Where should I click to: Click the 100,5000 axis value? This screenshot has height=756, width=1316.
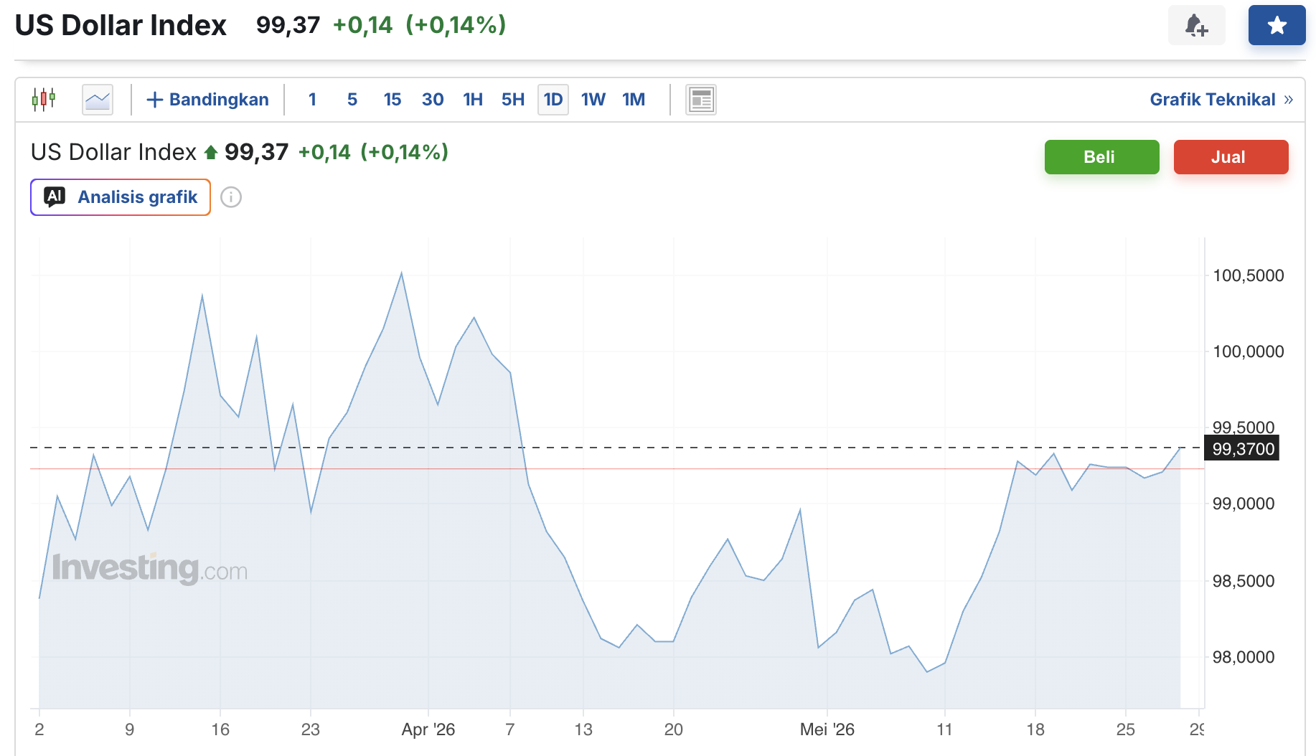point(1248,275)
